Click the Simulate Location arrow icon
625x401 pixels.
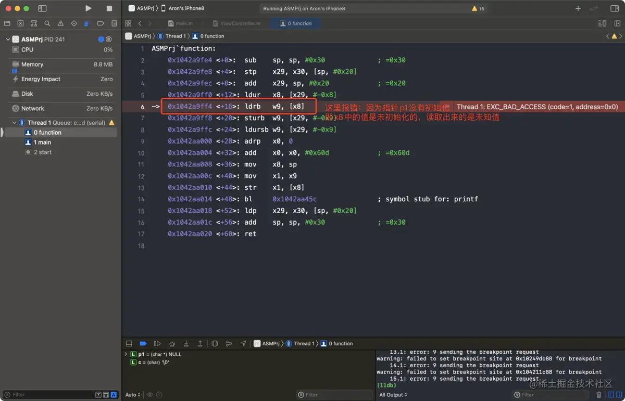click(243, 344)
